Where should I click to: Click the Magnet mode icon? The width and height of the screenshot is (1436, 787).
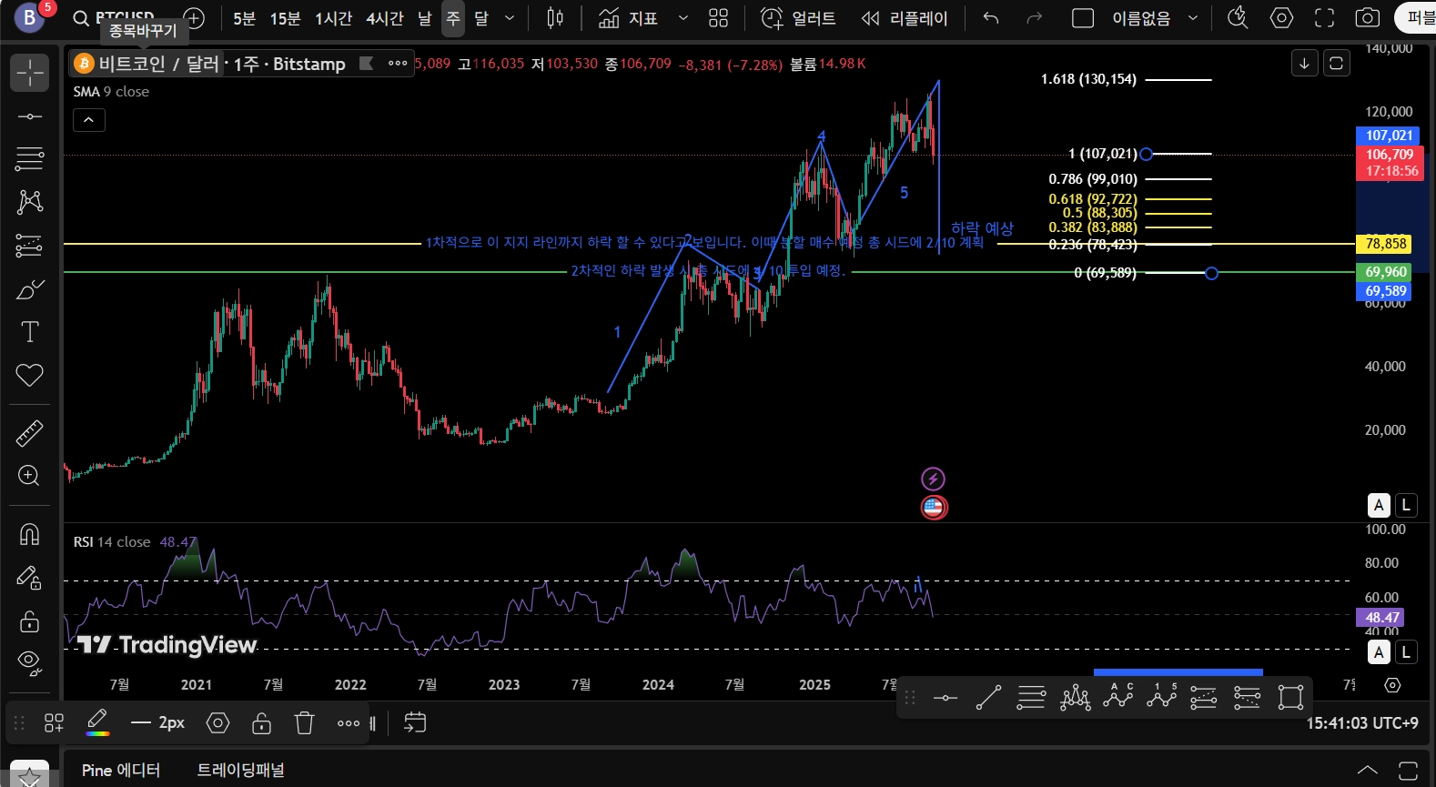(29, 534)
